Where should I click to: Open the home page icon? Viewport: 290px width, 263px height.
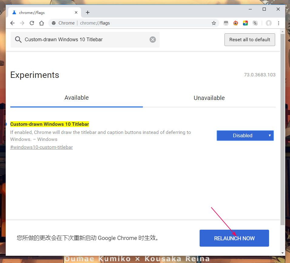(x=42, y=23)
